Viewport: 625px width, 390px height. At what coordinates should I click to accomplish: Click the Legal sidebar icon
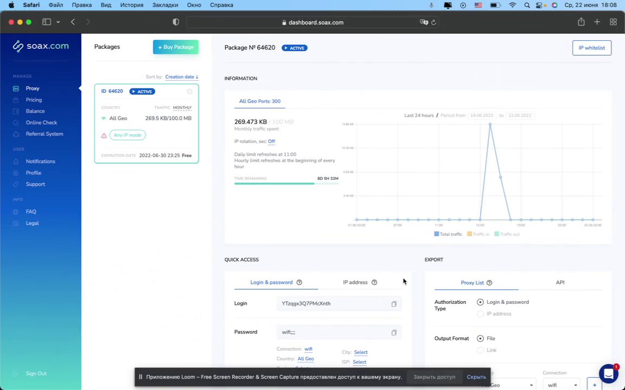(x=16, y=223)
